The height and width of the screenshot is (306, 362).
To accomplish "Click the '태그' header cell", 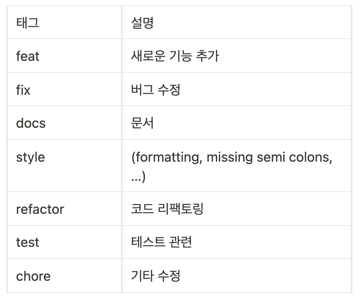I will [x=27, y=23].
